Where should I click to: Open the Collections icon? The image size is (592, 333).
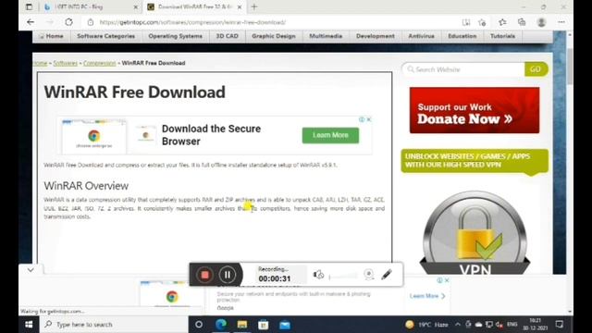522,22
